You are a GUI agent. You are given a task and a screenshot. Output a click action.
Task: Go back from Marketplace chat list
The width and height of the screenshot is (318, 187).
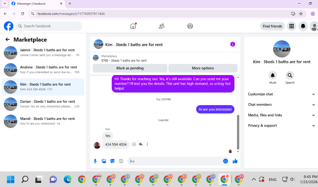click(x=8, y=39)
